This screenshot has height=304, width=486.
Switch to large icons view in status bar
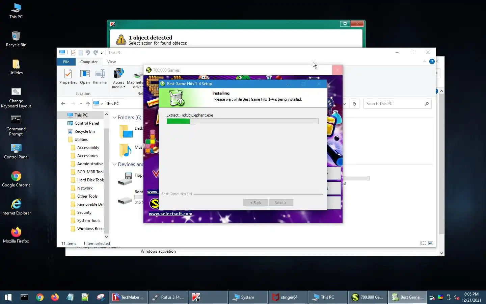pos(431,243)
